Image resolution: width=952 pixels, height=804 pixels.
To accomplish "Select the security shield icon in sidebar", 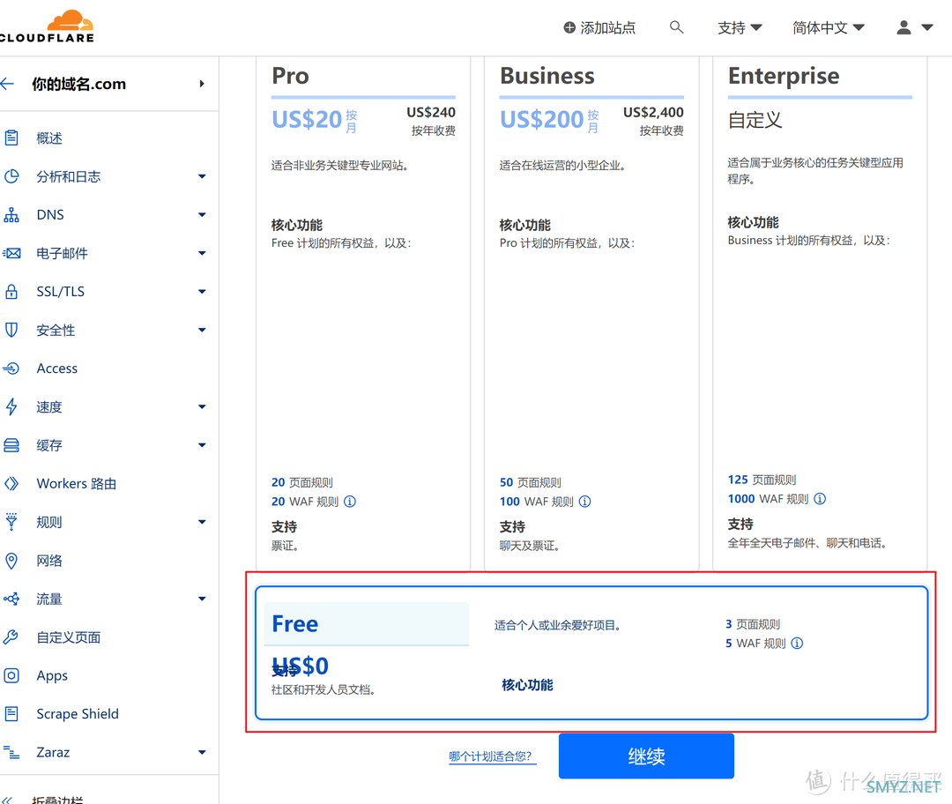I will pos(11,330).
